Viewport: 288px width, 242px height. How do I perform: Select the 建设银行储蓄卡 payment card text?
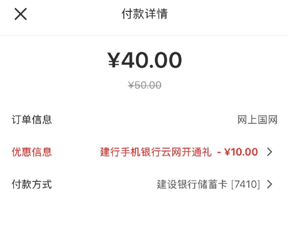tap(192, 184)
